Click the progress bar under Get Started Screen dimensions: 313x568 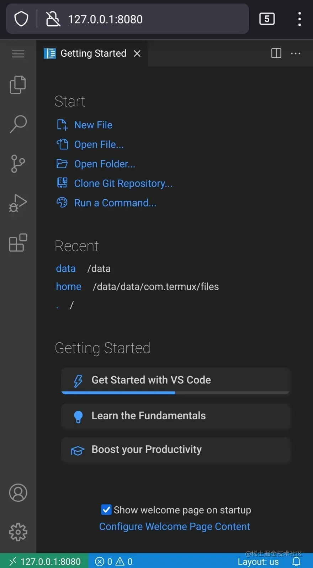pos(175,393)
